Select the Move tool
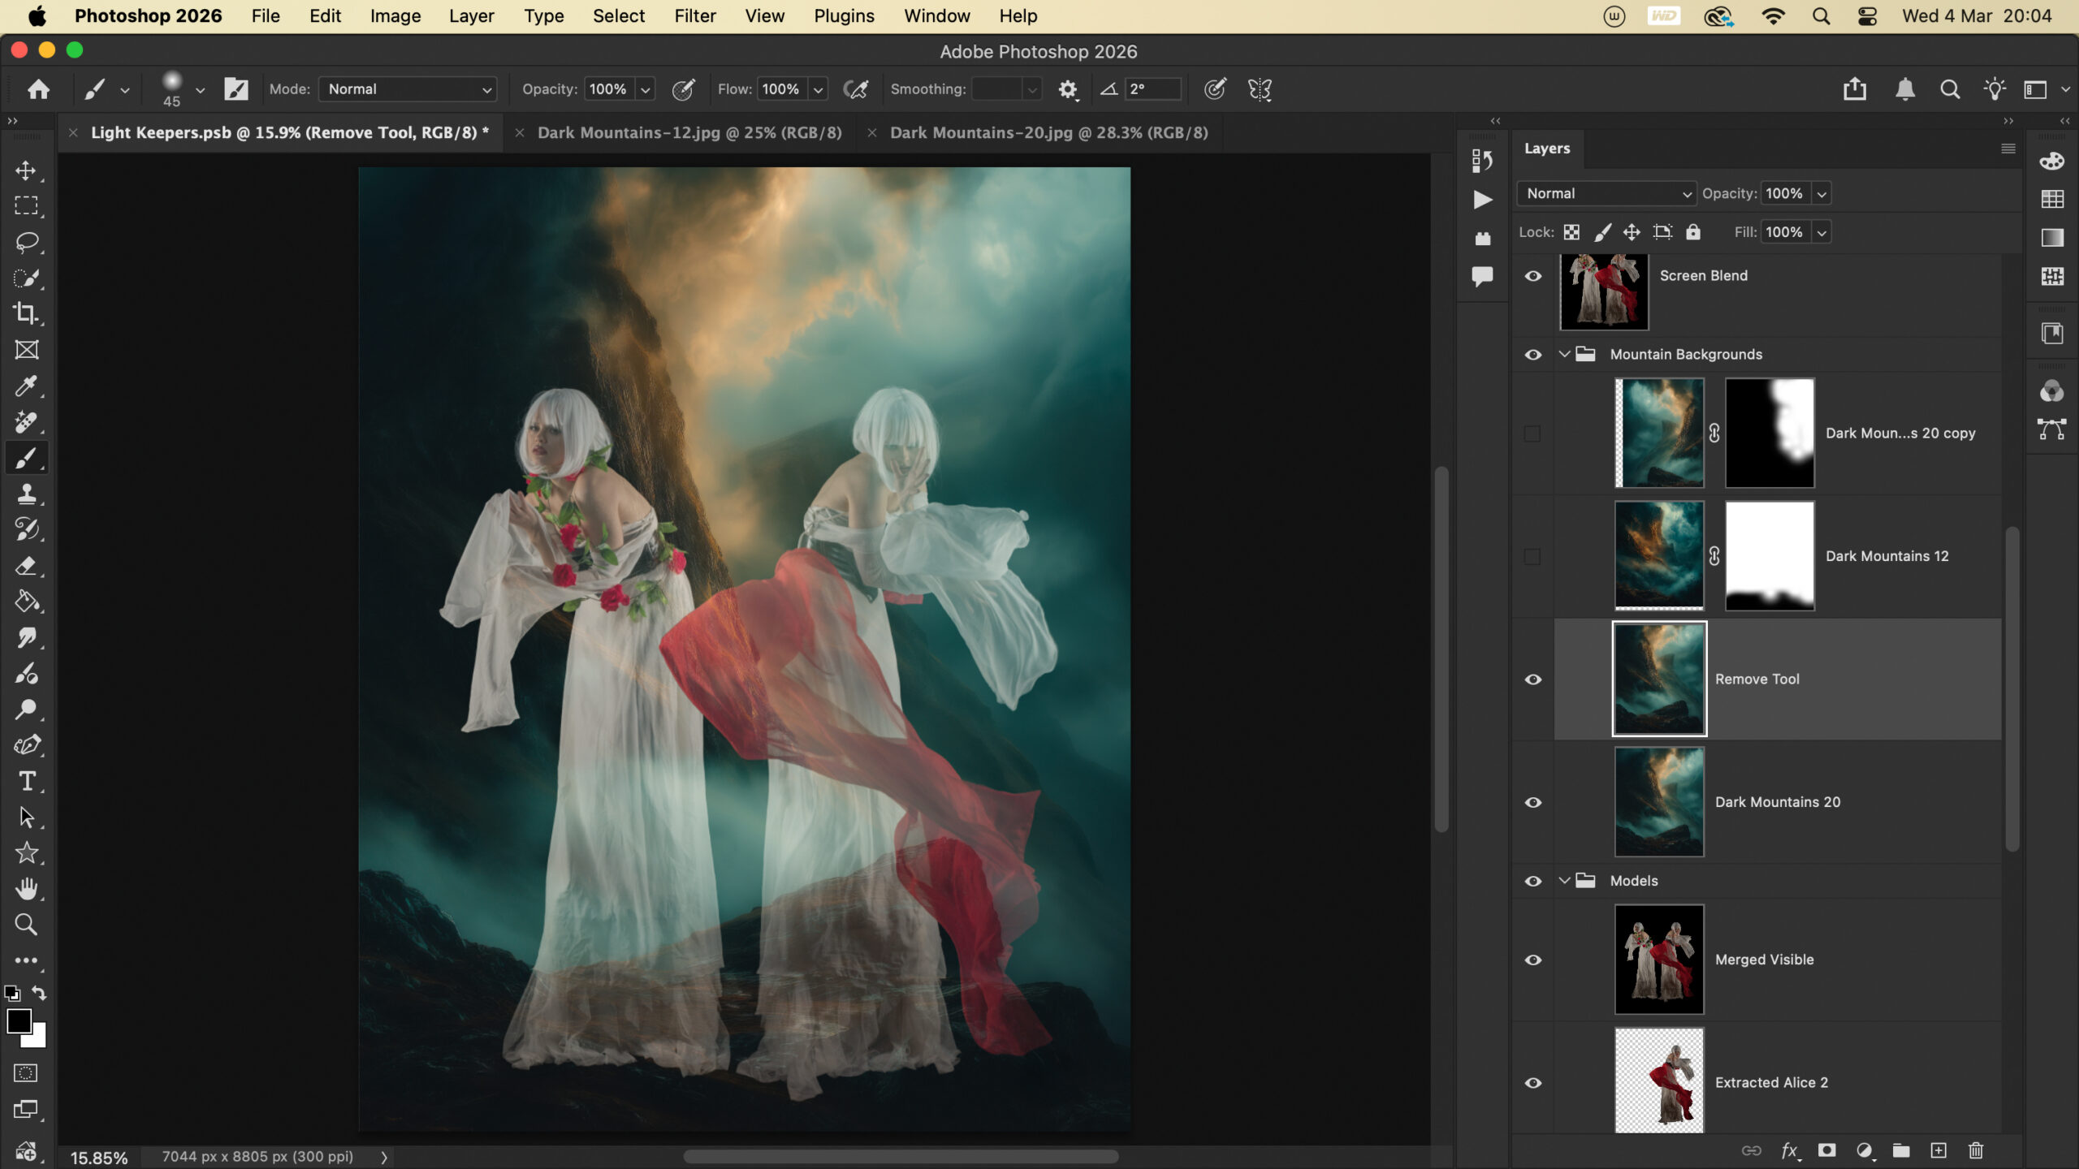The height and width of the screenshot is (1169, 2079). (x=26, y=170)
